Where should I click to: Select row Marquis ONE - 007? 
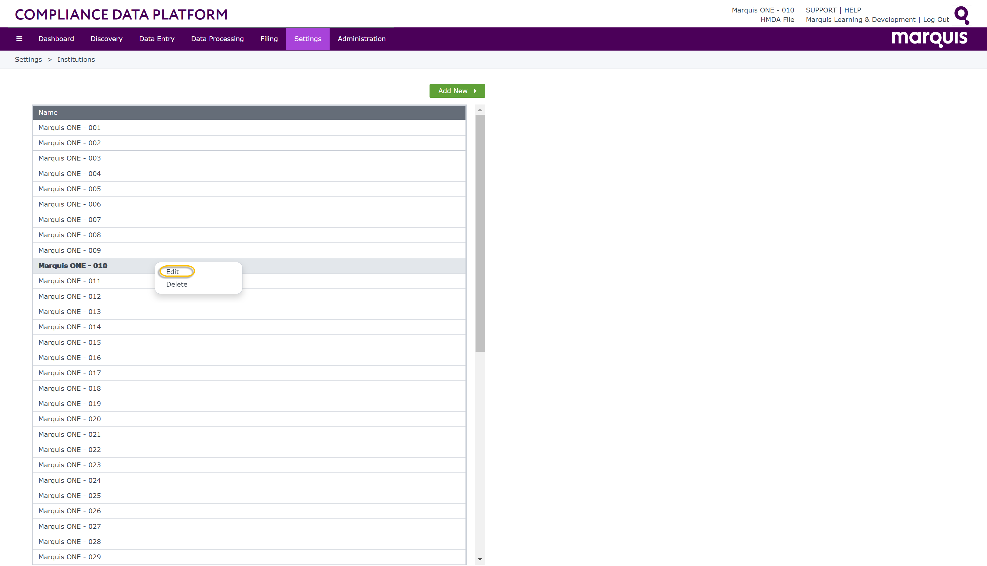249,220
